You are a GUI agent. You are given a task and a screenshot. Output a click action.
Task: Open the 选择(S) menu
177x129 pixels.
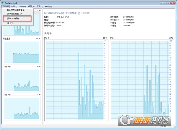pyautogui.click(x=14, y=7)
